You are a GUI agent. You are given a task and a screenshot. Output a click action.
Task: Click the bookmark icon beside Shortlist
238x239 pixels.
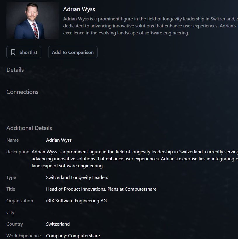(13, 52)
